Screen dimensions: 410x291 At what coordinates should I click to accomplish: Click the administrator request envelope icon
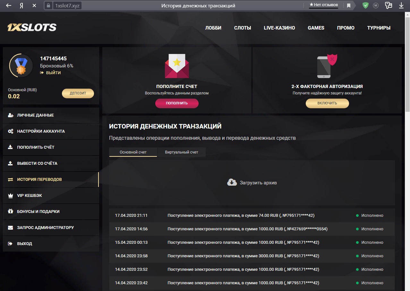(10, 227)
